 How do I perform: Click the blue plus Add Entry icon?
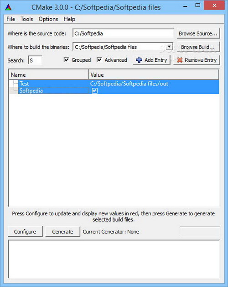coord(139,60)
